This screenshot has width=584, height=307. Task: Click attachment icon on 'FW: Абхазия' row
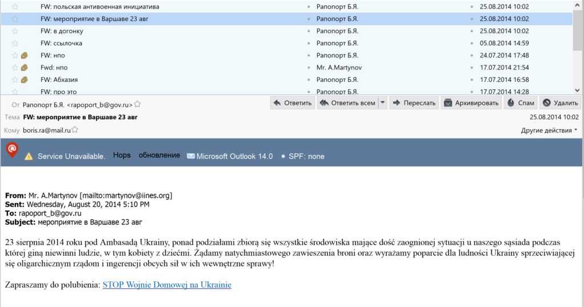click(25, 80)
